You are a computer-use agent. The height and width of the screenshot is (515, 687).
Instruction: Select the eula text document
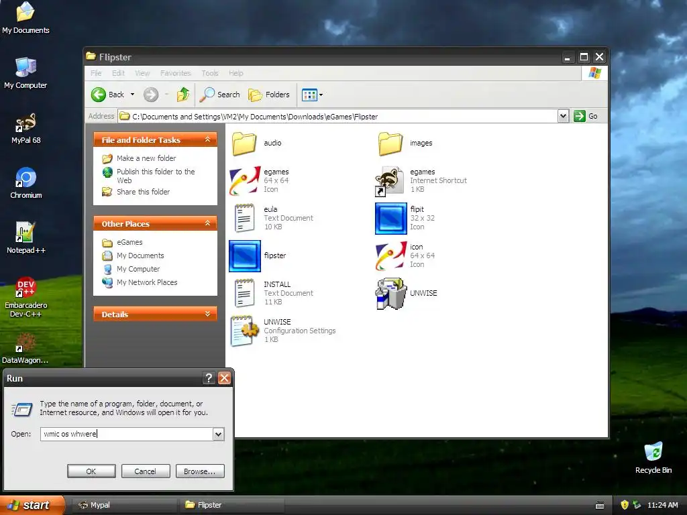[272, 218]
